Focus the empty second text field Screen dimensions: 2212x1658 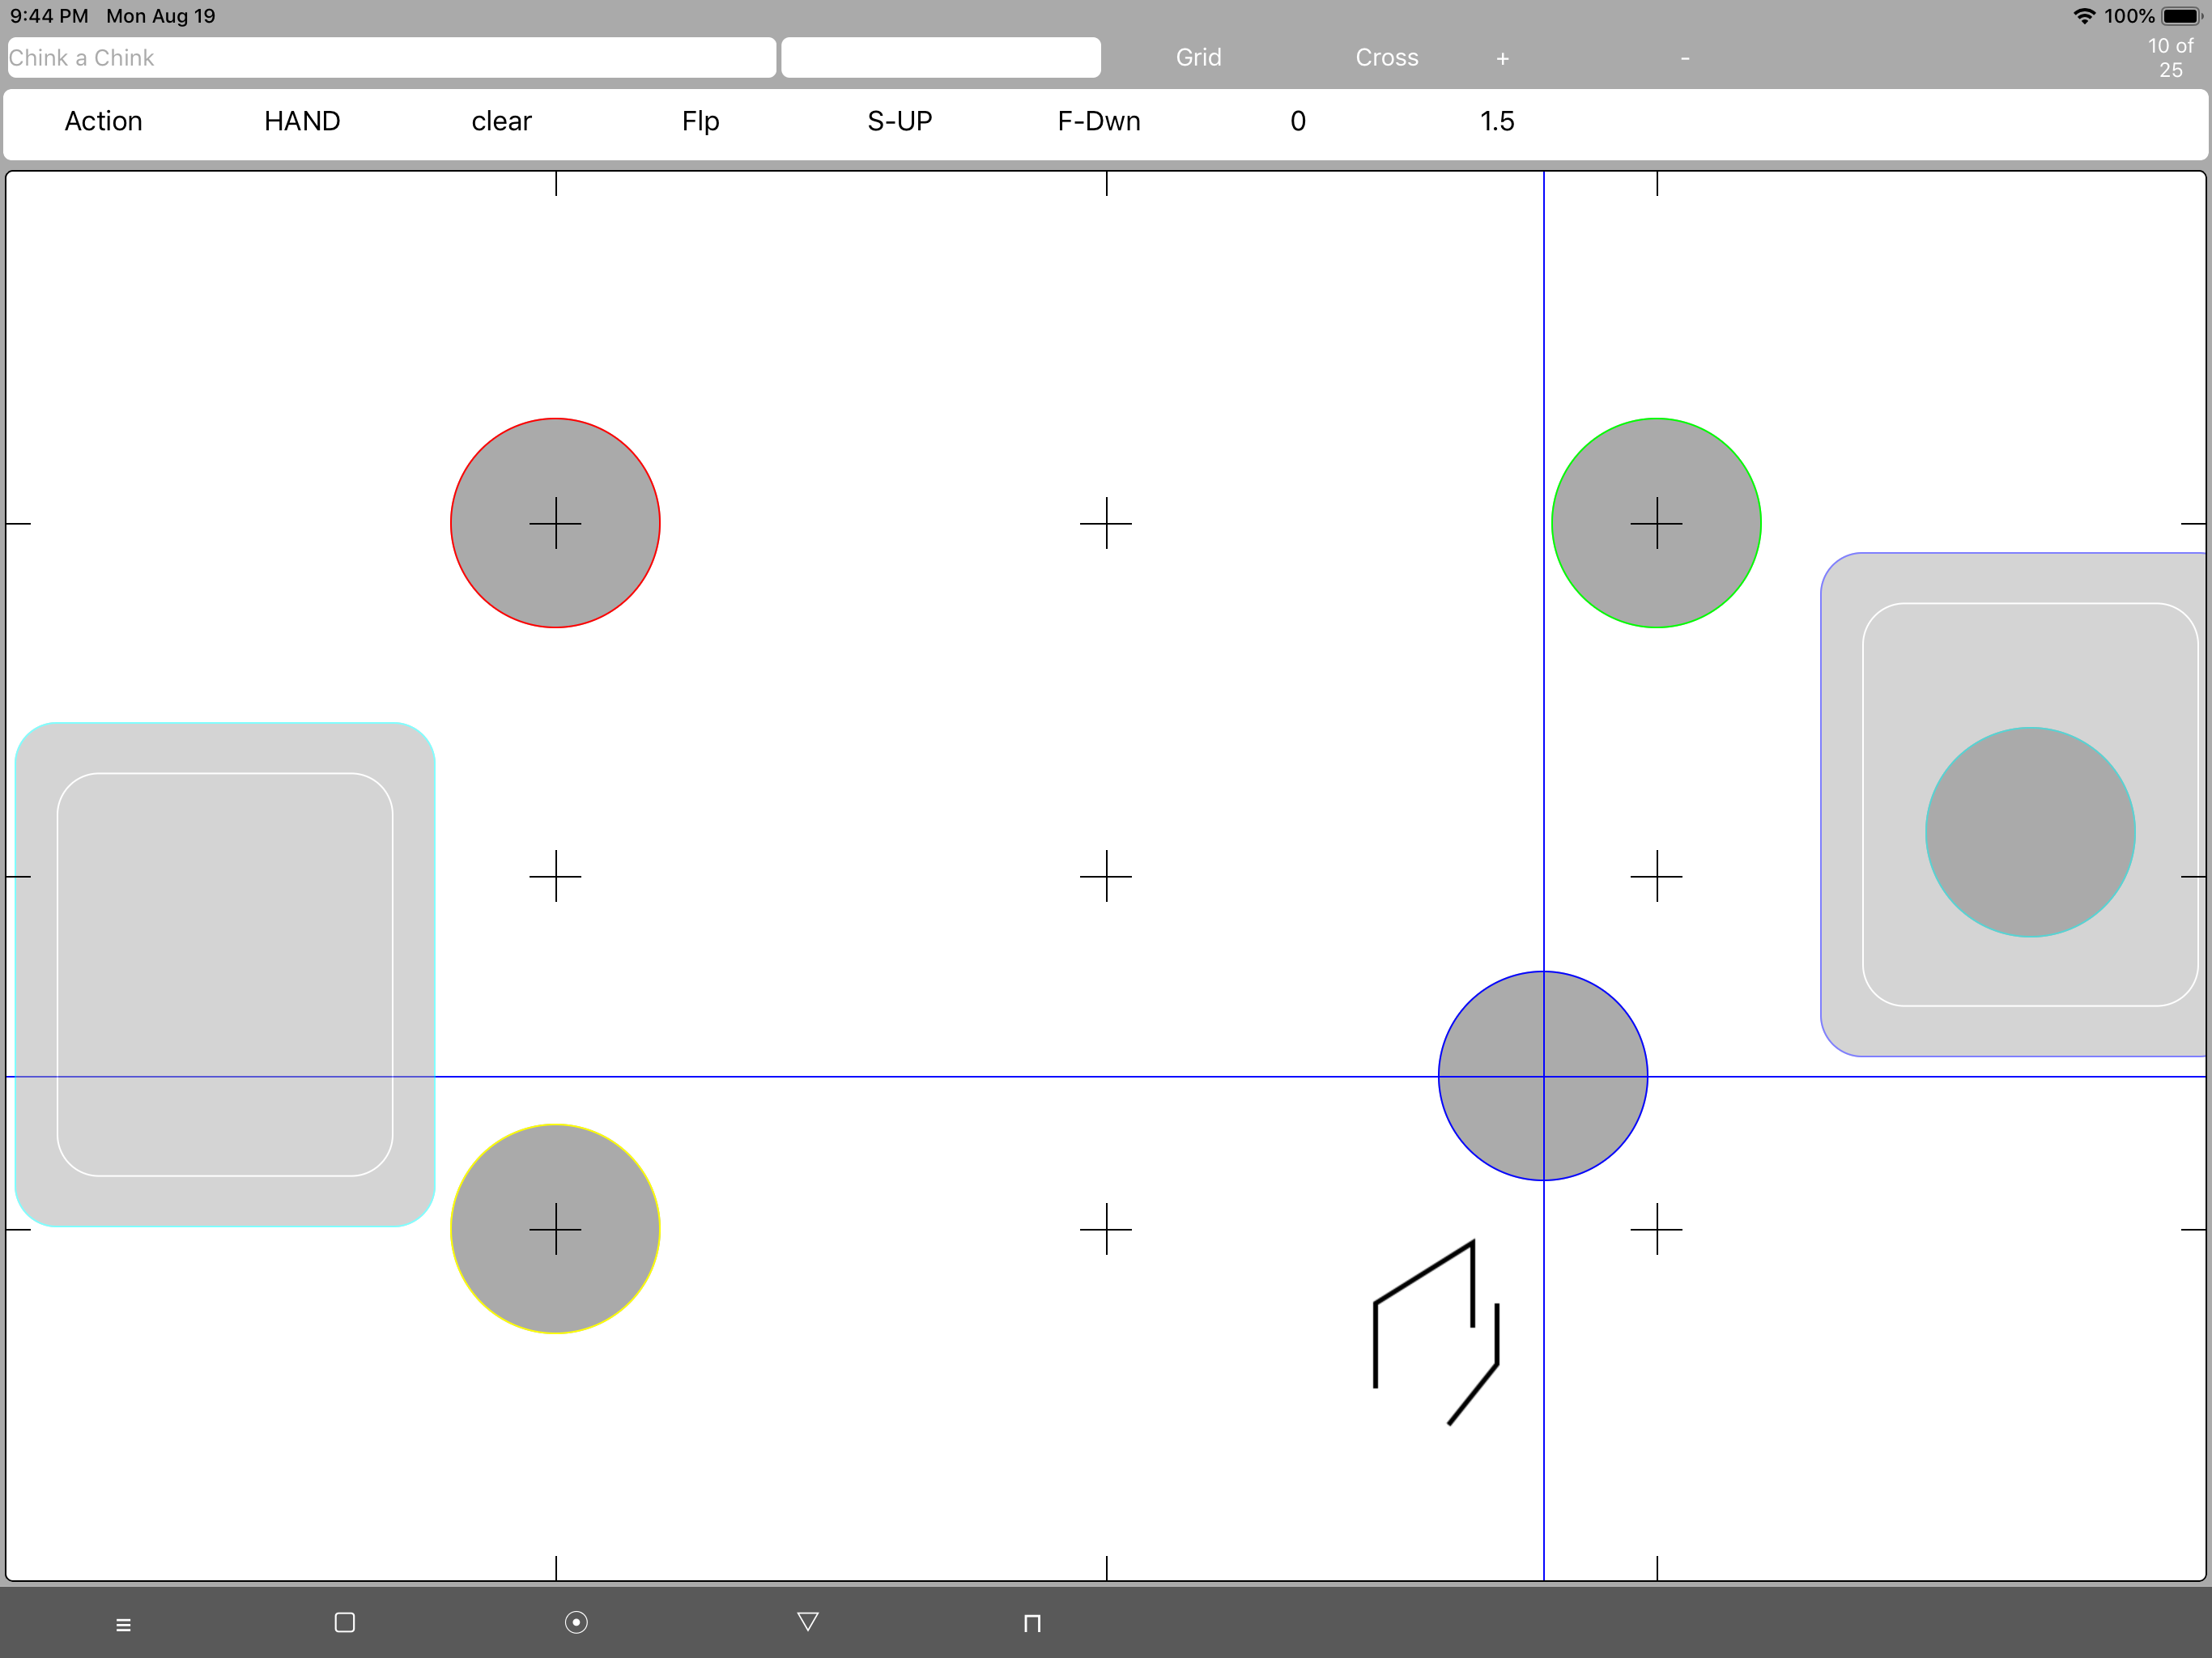[940, 57]
